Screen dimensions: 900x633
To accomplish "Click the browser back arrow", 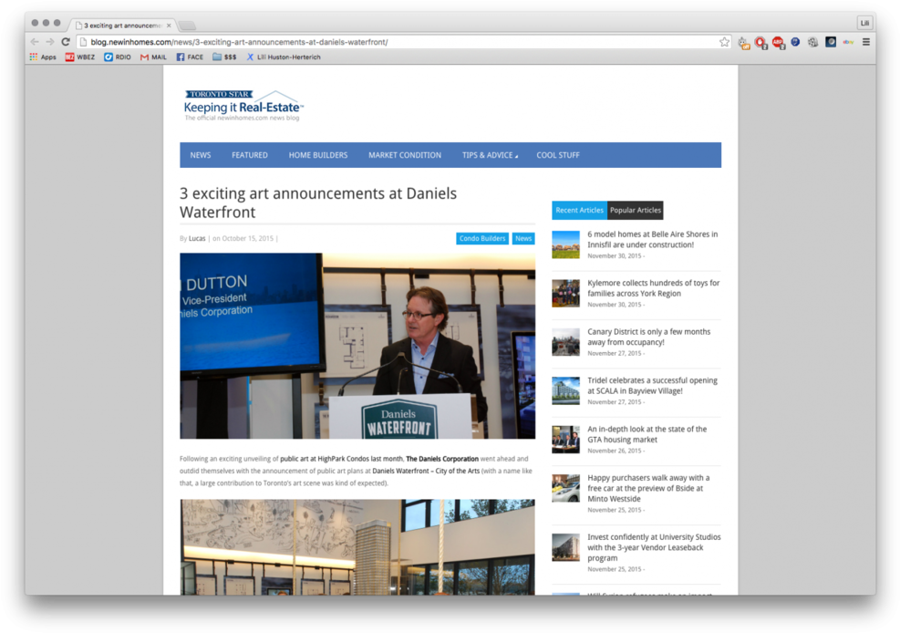I will point(35,42).
